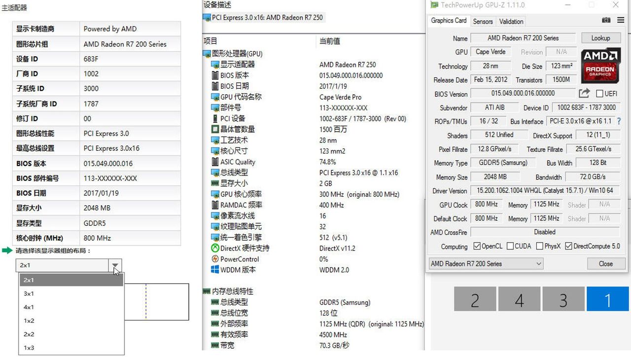This screenshot has height=357, width=631.
Task: Toggle the DirectCompute 5.0 checkbox
Action: [x=568, y=246]
